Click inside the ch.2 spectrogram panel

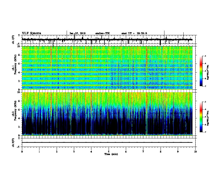coord(107,114)
